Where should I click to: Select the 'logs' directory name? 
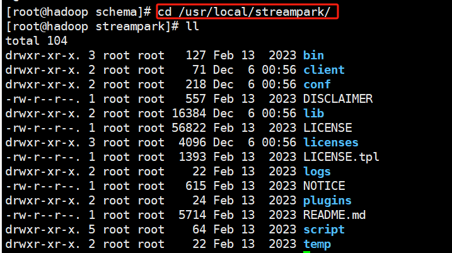click(x=317, y=172)
